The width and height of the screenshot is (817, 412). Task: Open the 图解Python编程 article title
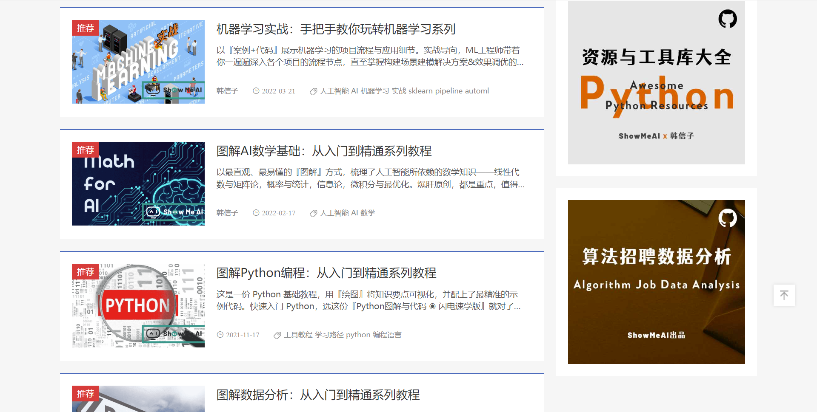tap(326, 273)
